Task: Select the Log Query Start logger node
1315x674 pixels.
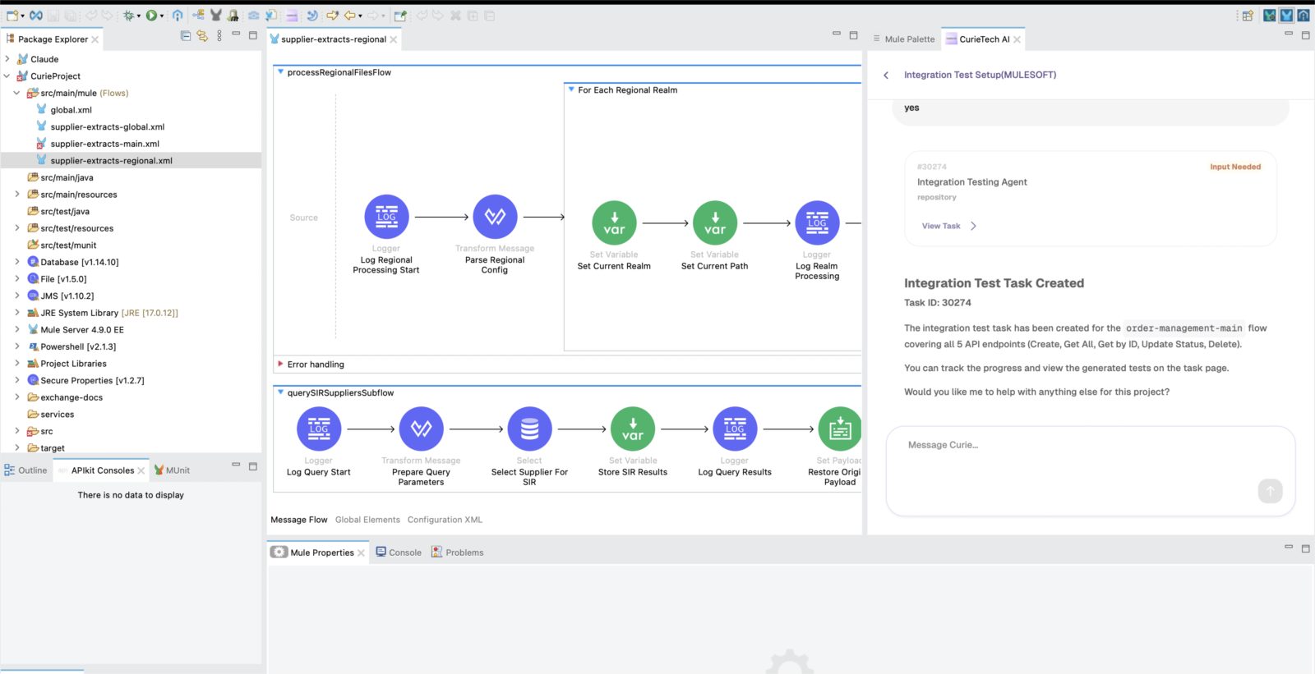Action: 319,429
